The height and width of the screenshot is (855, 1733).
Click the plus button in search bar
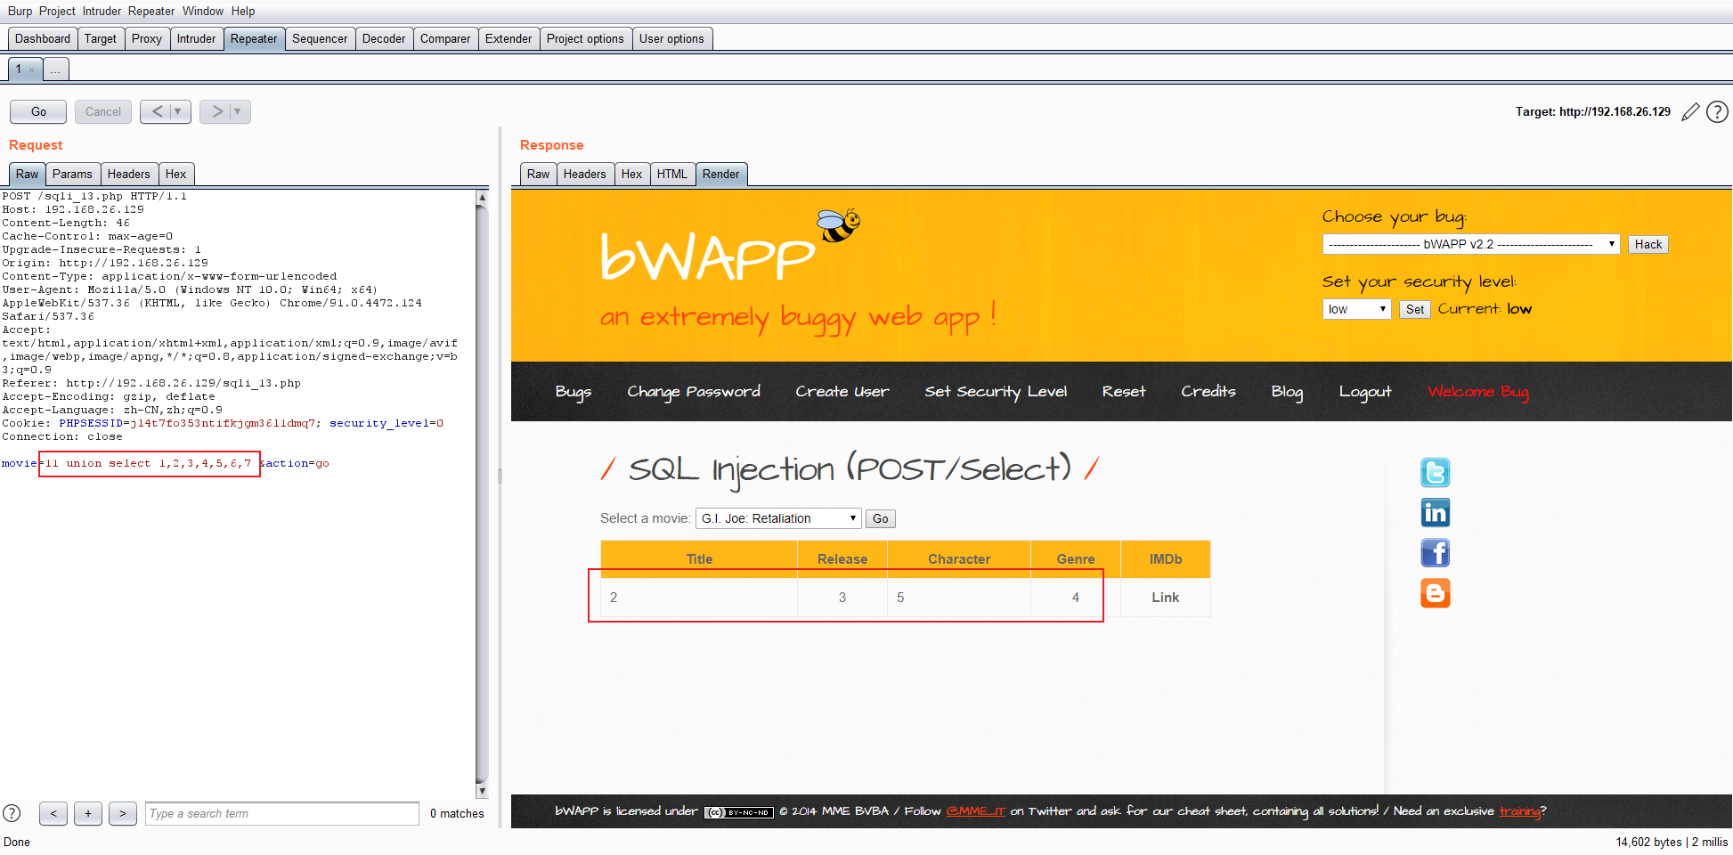(x=88, y=813)
